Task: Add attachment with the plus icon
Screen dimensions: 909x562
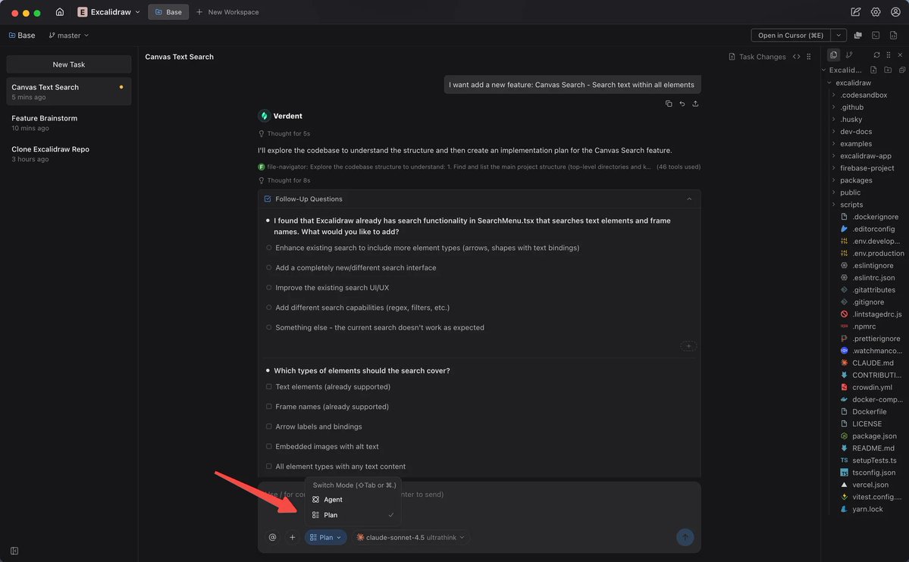Action: tap(292, 537)
